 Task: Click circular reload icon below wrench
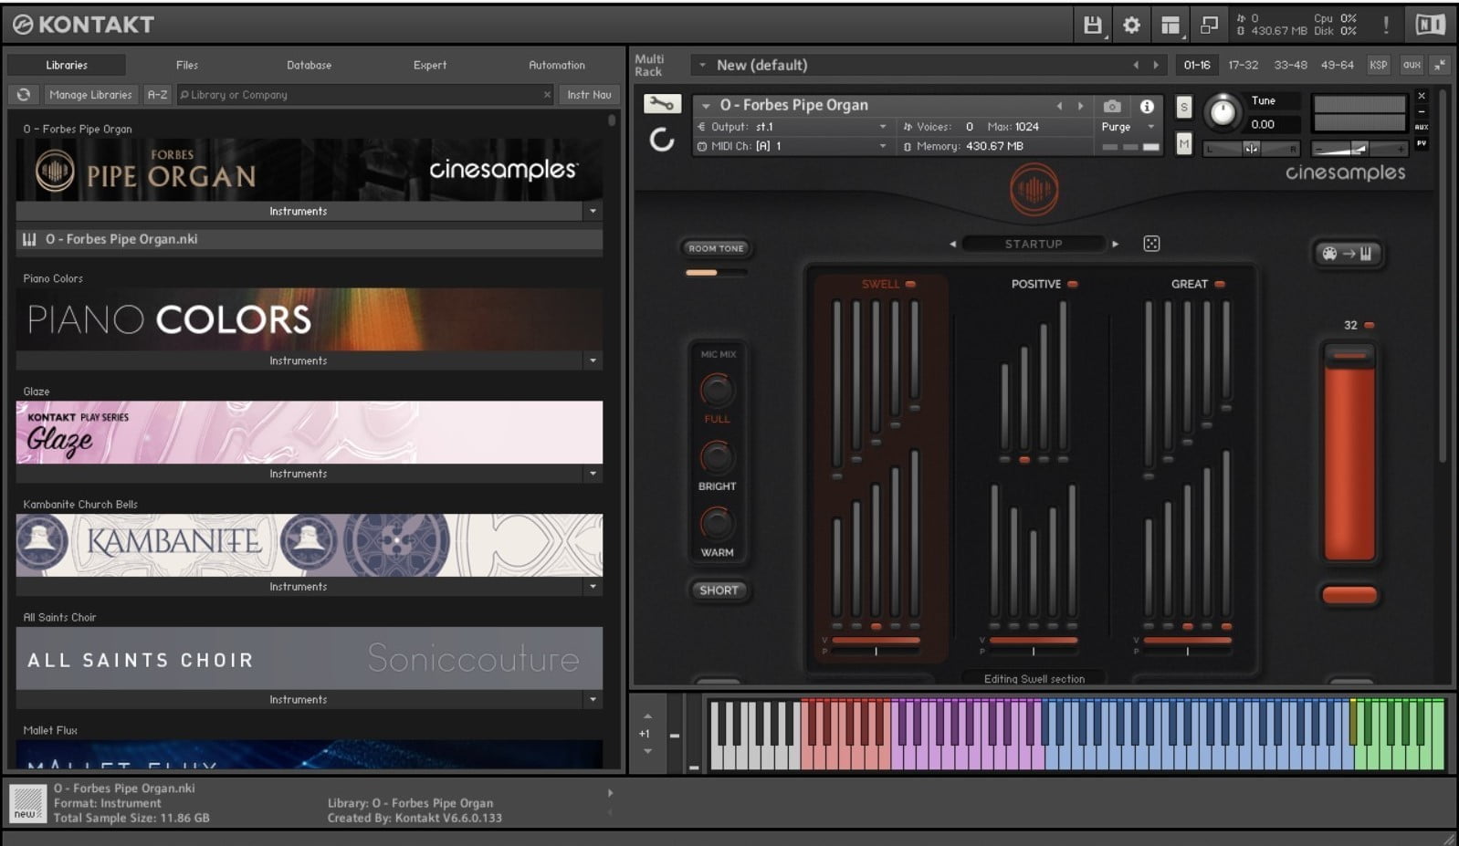[x=662, y=140]
